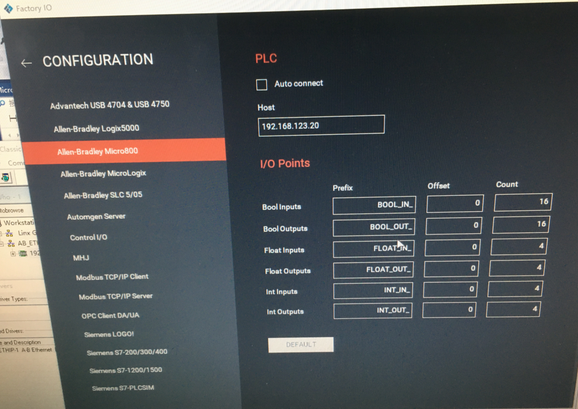The height and width of the screenshot is (409, 578).
Task: Change the Bool Inputs count field
Action: pyautogui.click(x=523, y=202)
